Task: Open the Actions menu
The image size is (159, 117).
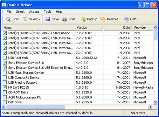Action: click(x=34, y=11)
